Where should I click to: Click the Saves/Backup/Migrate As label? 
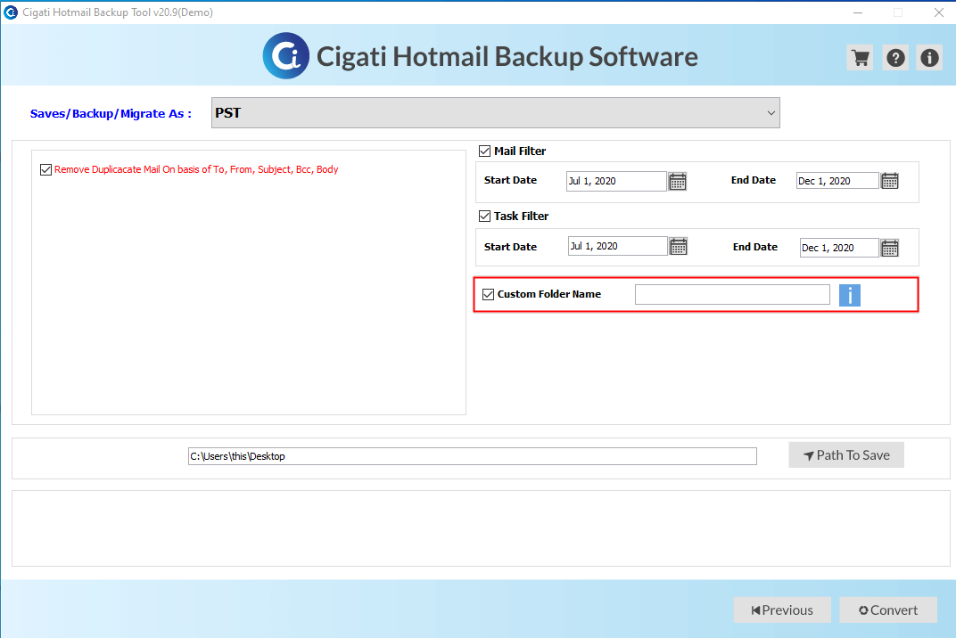[111, 114]
